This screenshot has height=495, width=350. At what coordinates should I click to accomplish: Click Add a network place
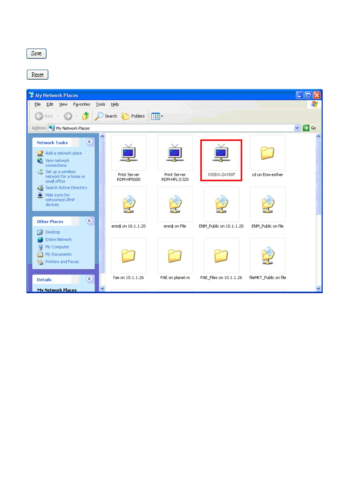[64, 153]
